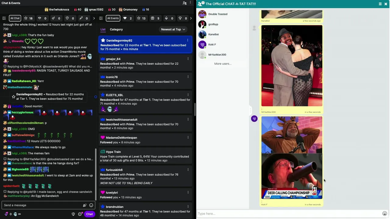The image size is (390, 219).
Task: Open emoji picker in CHAT-A-TAT-TAT input
Action: [385, 214]
